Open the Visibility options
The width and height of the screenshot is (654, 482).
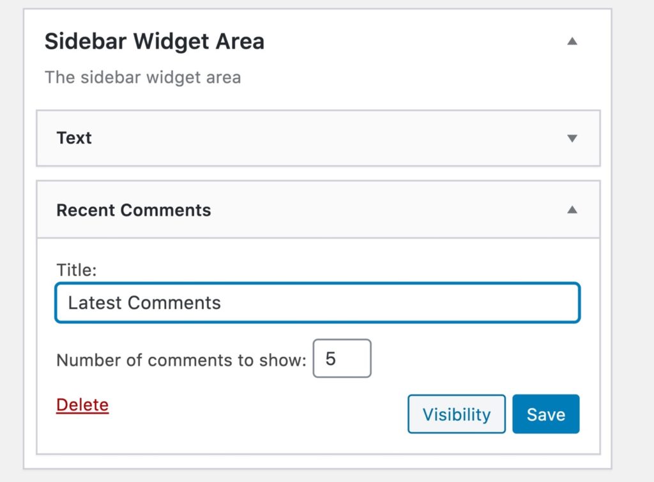pos(456,414)
